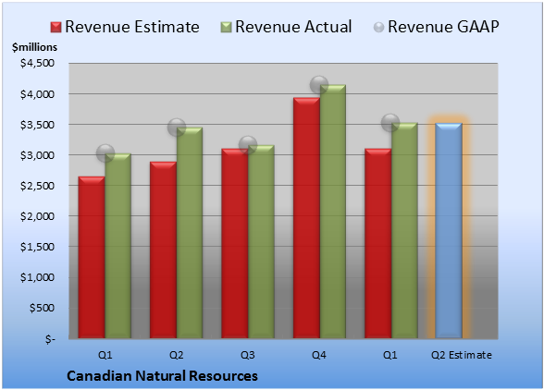Click the gray Revenue GAAP legend marker
This screenshot has height=390, width=544.
pyautogui.click(x=379, y=28)
